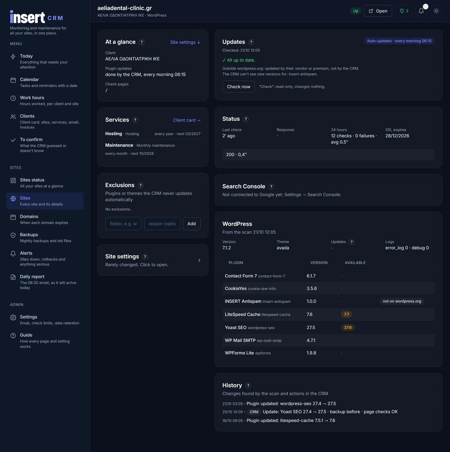Click the plug icon badge showing 2
The height and width of the screenshot is (452, 450).
click(x=404, y=11)
